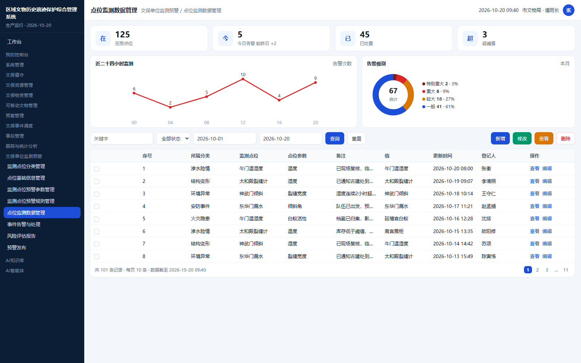This screenshot has height=363, width=581.
Task: Click the 关键字 search field
Action: click(x=122, y=139)
